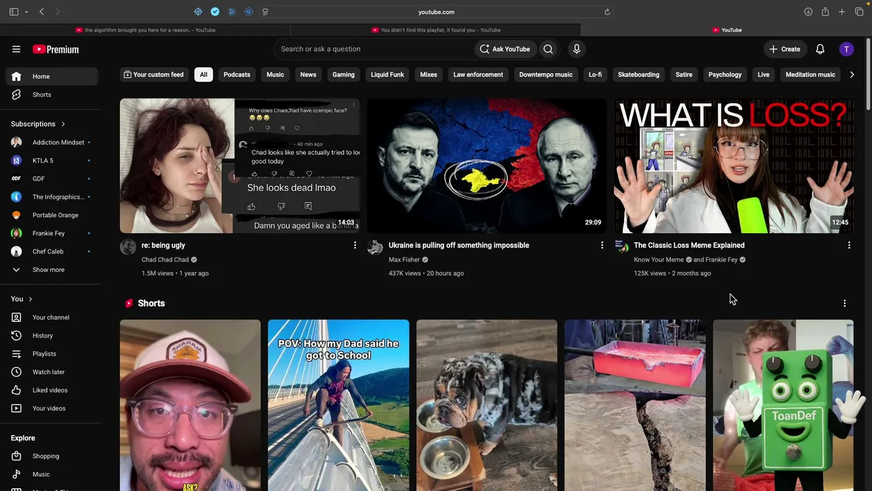Start voice search with the microphone
The height and width of the screenshot is (491, 872).
point(576,49)
